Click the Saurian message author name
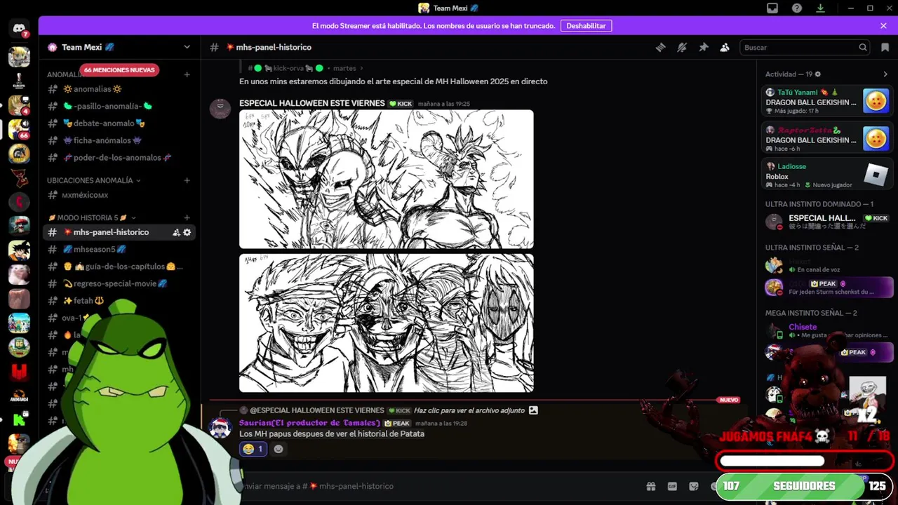Screen dimensions: 898x505 tap(309, 423)
